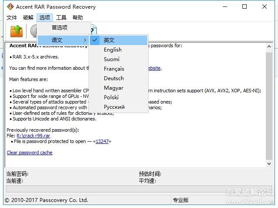Open the 破解 menu
The height and width of the screenshot is (208, 278).
[28, 17]
